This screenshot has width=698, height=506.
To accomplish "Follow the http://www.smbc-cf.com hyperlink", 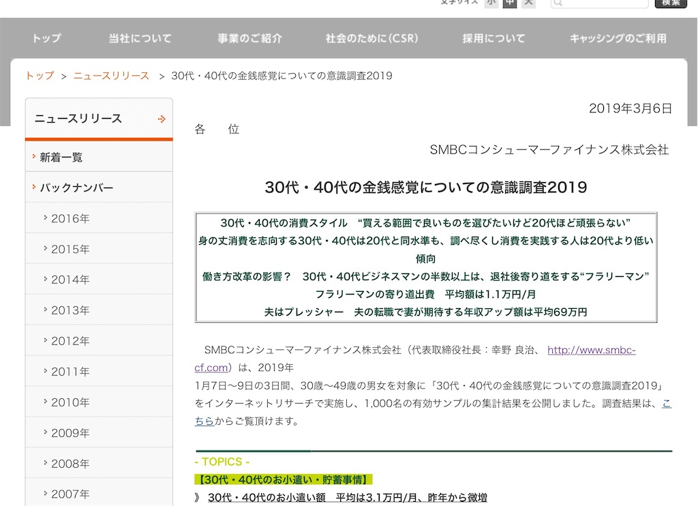I will [591, 350].
